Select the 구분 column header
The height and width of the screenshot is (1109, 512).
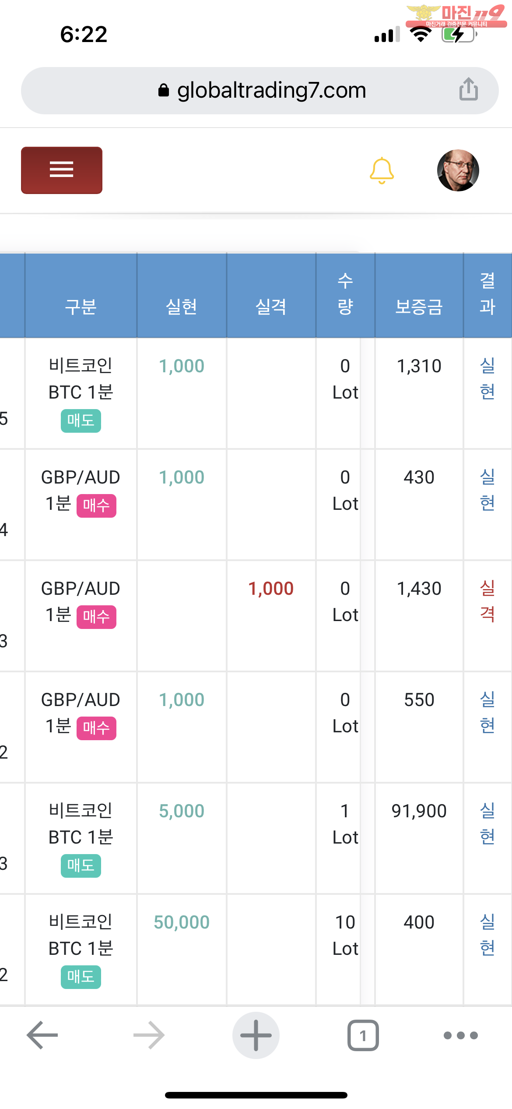point(81,306)
